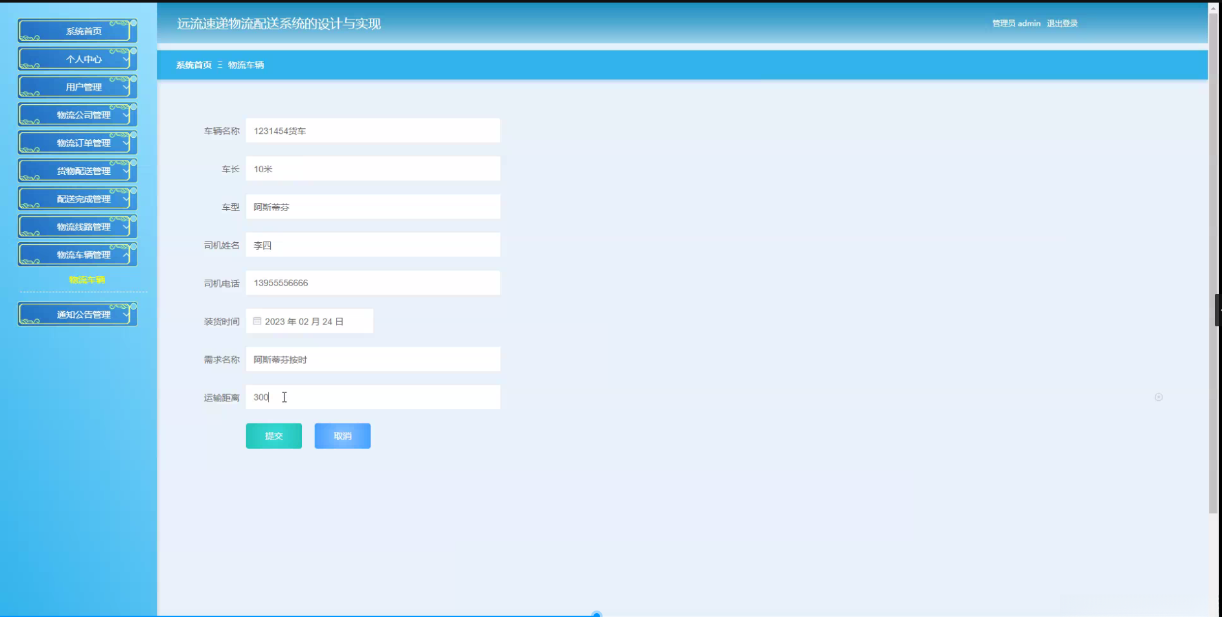Click the 提交 submit button
The image size is (1222, 617).
(x=273, y=436)
